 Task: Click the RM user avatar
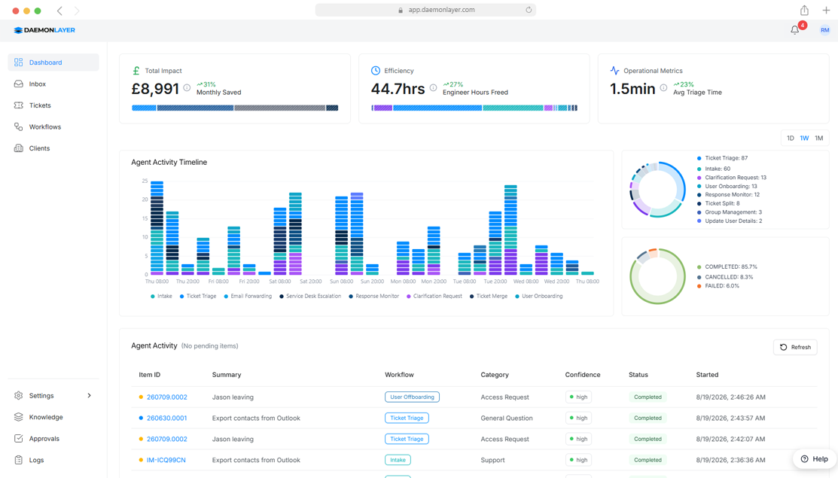pyautogui.click(x=824, y=30)
